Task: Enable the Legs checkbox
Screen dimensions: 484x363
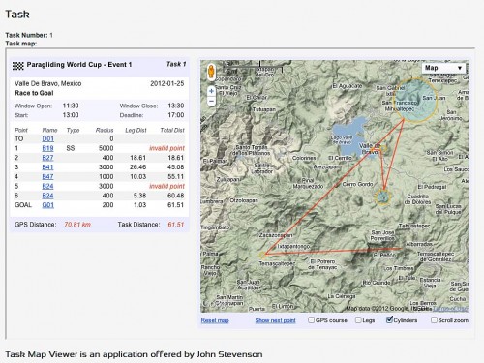Action: [x=358, y=319]
